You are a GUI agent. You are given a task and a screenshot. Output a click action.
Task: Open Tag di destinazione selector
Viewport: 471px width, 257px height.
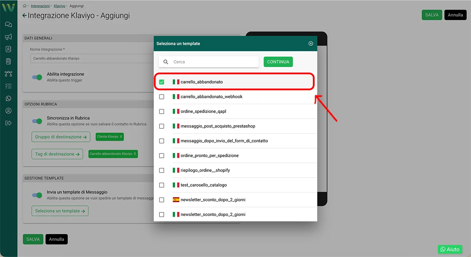(57, 154)
